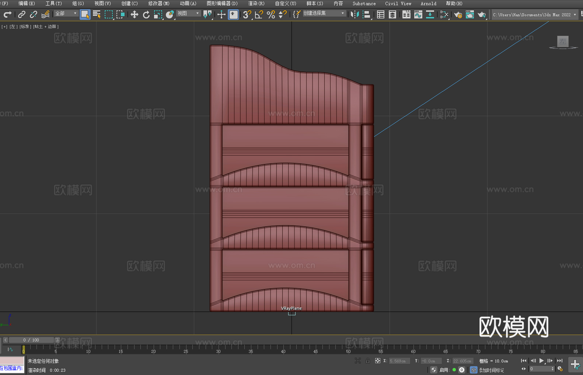Image resolution: width=583 pixels, height=375 pixels.
Task: Toggle Angle Snap
Action: point(259,14)
